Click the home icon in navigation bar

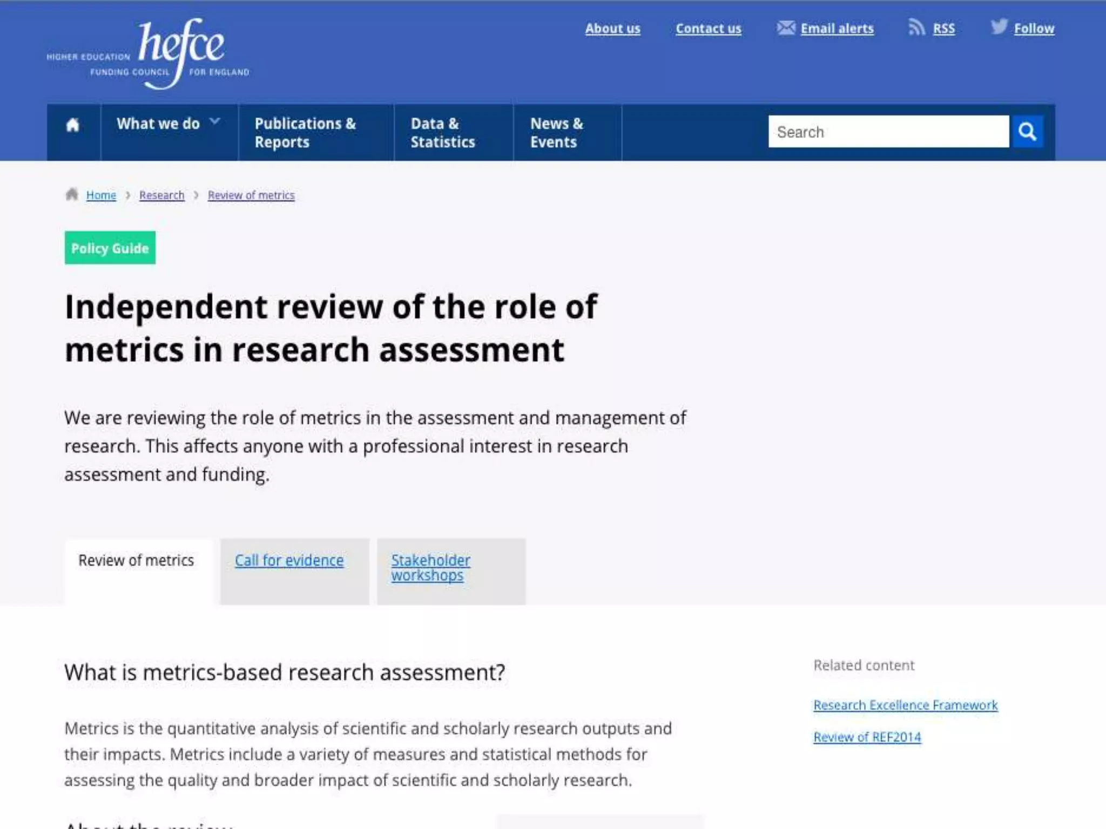pos(72,125)
